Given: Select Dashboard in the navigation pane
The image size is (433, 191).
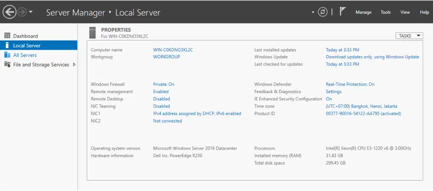Looking at the screenshot, I should click(x=26, y=36).
